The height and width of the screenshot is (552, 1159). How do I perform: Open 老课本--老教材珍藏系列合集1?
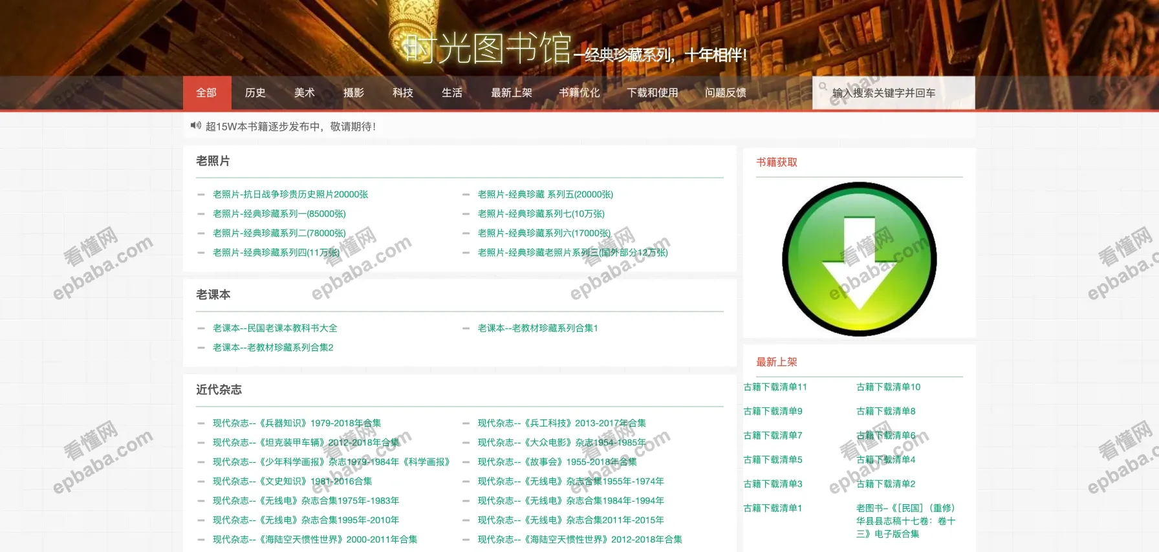[537, 328]
